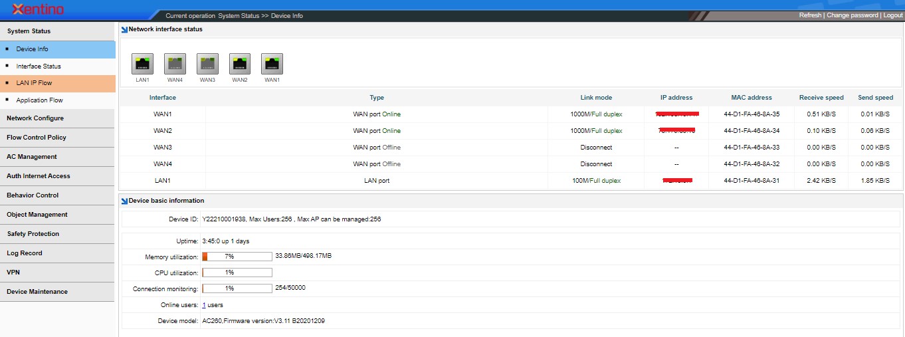Click the Xentino logo
This screenshot has width=905, height=337.
click(37, 9)
